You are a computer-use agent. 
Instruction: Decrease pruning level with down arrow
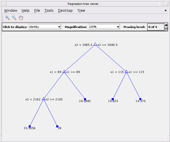click(x=166, y=29)
